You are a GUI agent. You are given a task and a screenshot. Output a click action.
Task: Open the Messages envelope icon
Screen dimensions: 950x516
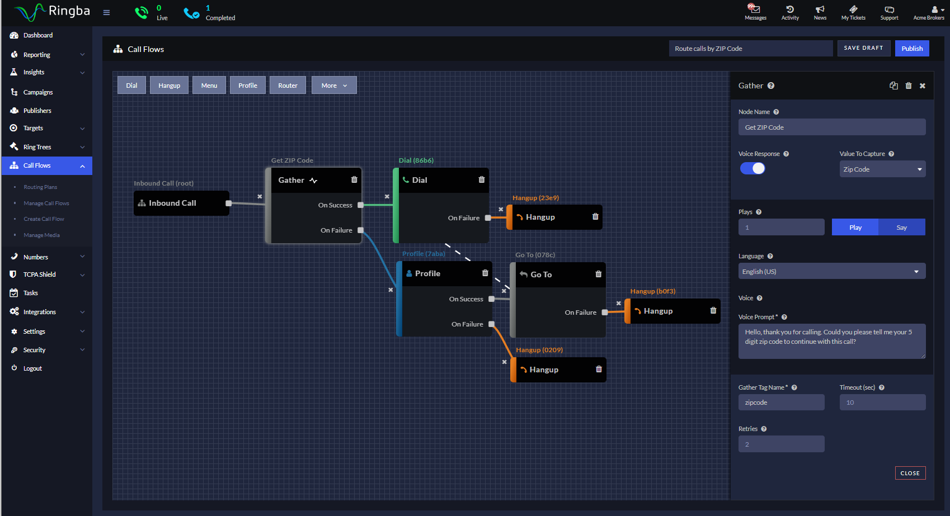click(x=755, y=9)
